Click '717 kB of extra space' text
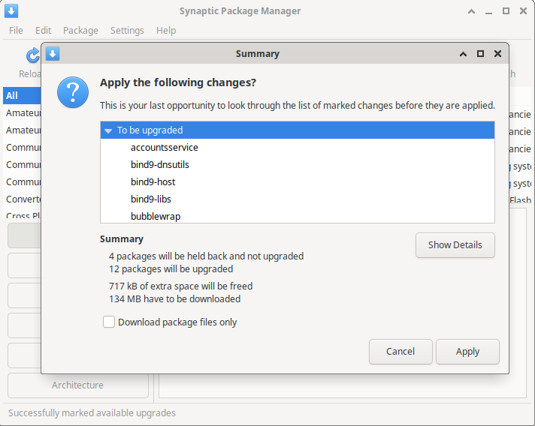Image resolution: width=535 pixels, height=426 pixels. [x=180, y=286]
